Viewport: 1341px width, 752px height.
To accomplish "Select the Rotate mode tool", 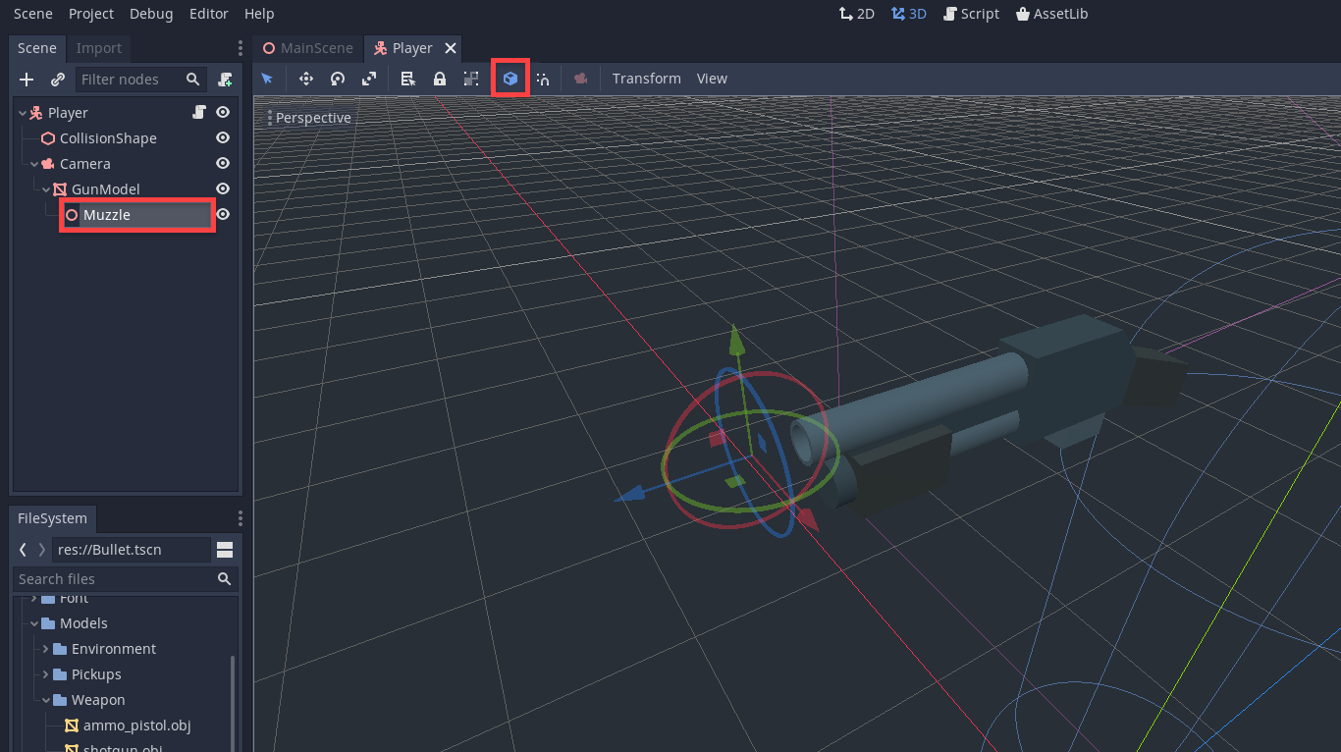I will coord(337,79).
